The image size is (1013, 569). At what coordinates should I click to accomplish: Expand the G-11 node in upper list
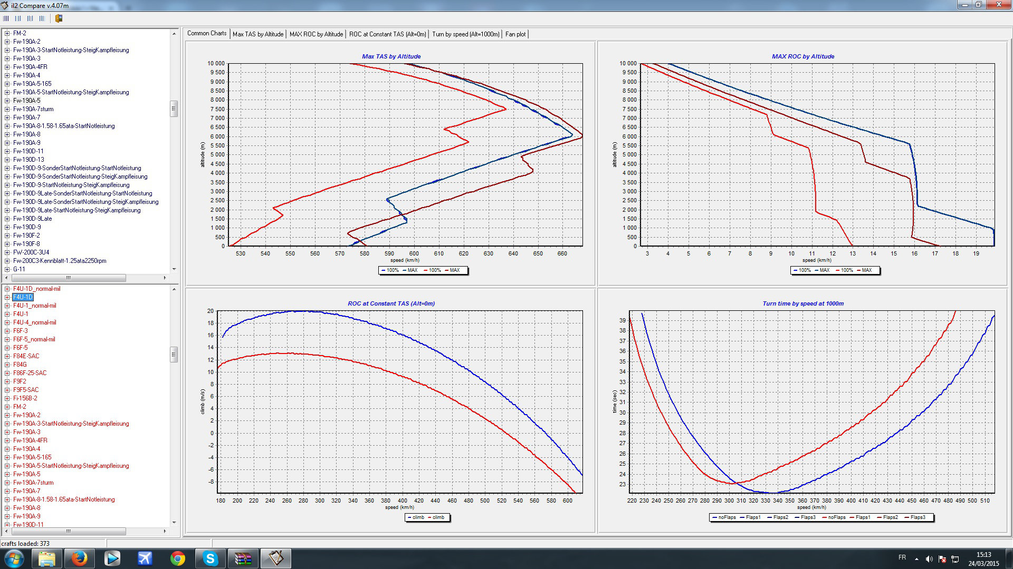7,269
